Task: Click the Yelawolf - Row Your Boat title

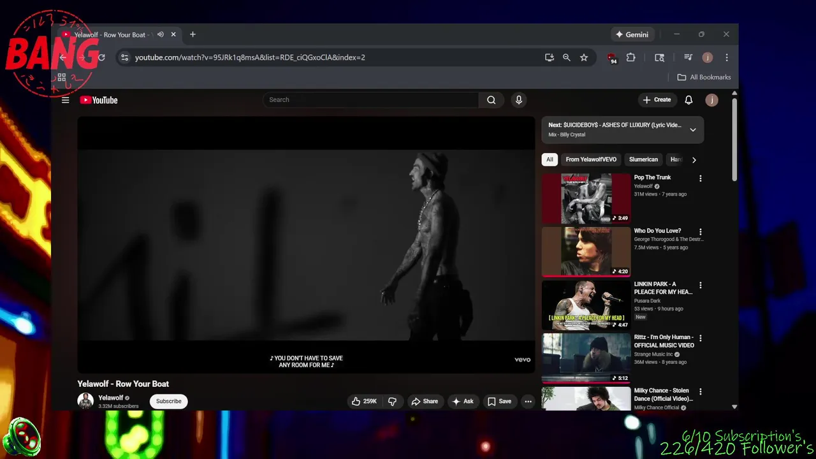Action: pos(123,384)
